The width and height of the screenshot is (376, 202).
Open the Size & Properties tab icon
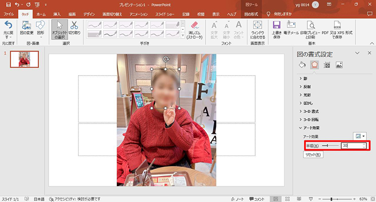click(x=326, y=64)
